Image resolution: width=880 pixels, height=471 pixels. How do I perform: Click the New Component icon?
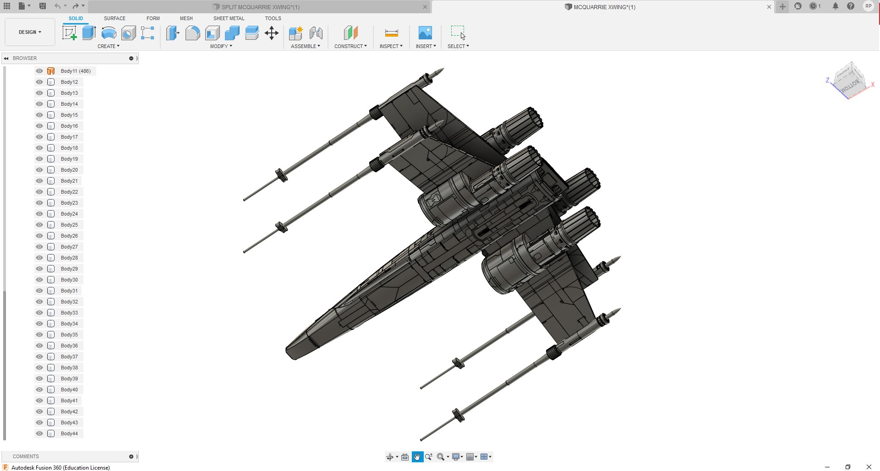(296, 33)
